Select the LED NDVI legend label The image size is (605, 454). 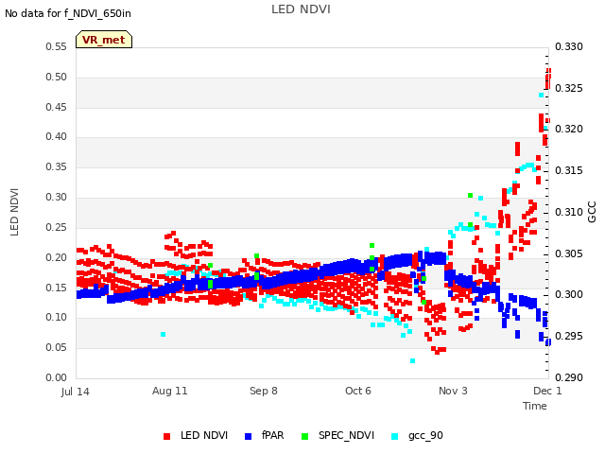click(204, 435)
